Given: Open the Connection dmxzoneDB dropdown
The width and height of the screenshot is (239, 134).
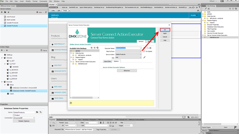Looking at the screenshot, I should point(24,118).
